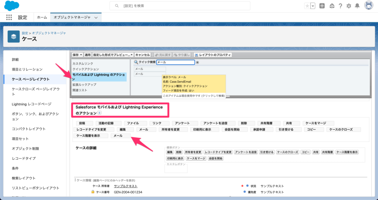The image size is (378, 200).
Task: Click the ケース object layers icon
Action: click(x=14, y=37)
